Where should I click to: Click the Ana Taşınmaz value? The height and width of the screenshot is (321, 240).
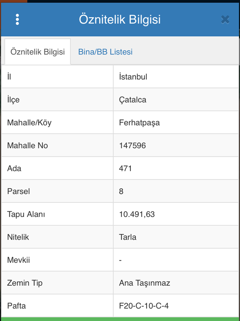pyautogui.click(x=145, y=283)
